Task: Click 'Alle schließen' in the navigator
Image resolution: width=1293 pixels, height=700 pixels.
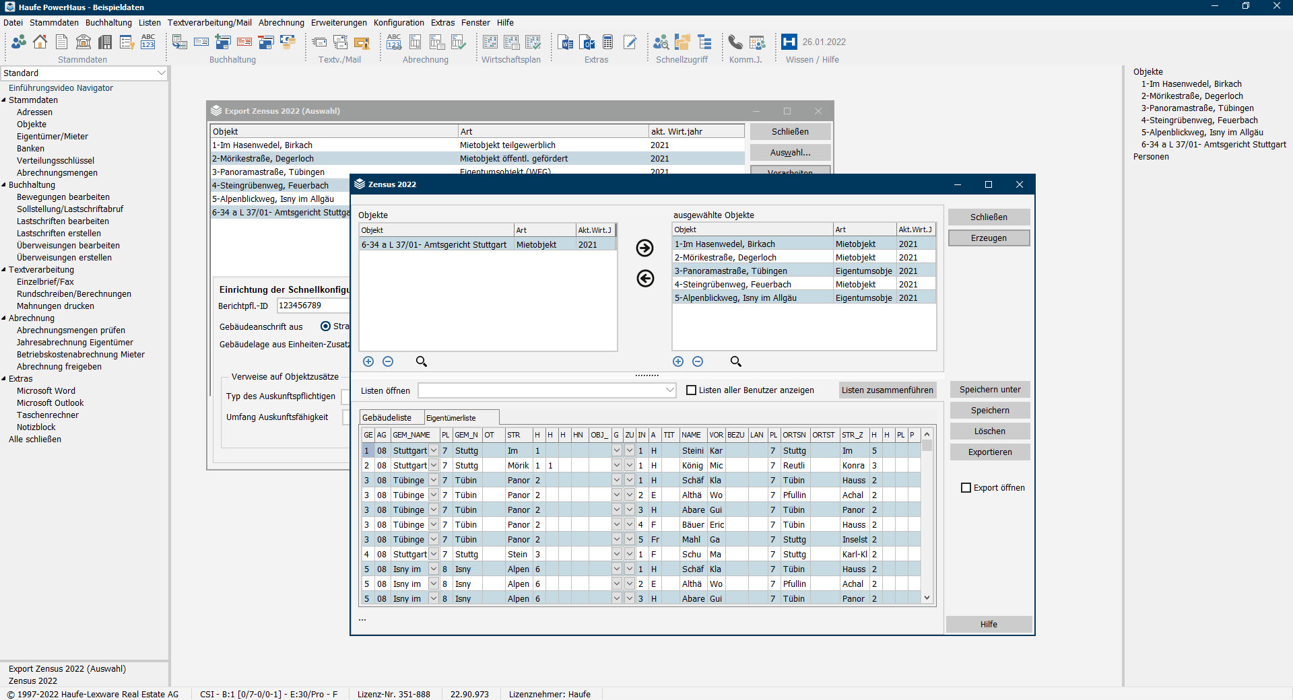Action: coord(35,440)
